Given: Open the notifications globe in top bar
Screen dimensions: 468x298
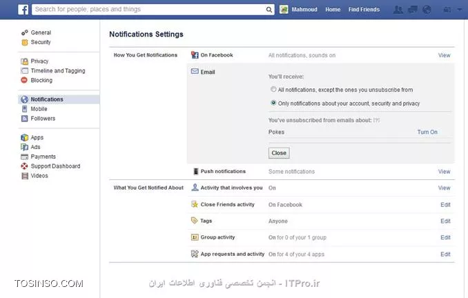Looking at the screenshot, I should pos(427,10).
